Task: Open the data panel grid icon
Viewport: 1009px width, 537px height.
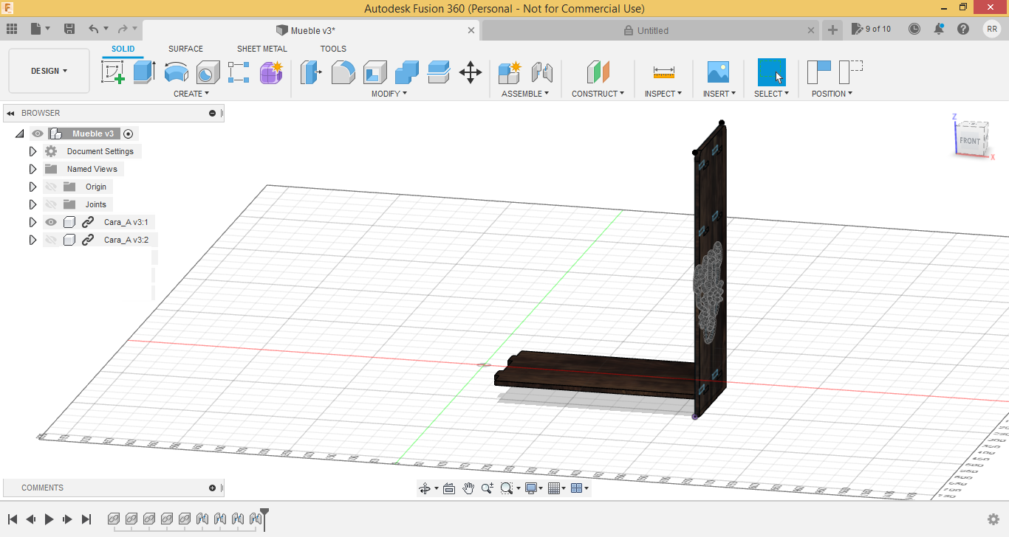Action: coord(12,29)
